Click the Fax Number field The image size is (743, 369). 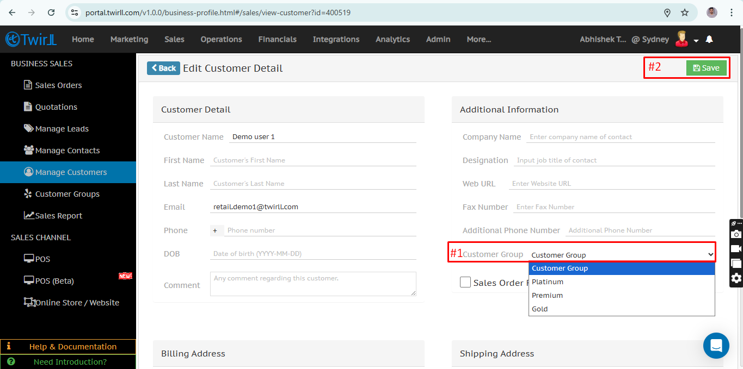[614, 207]
